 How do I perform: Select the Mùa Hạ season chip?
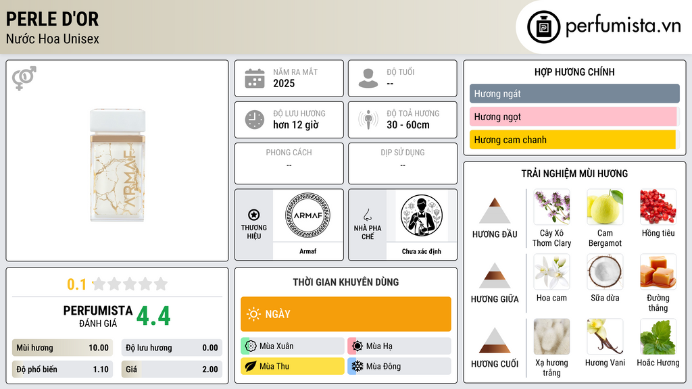[x=399, y=346]
